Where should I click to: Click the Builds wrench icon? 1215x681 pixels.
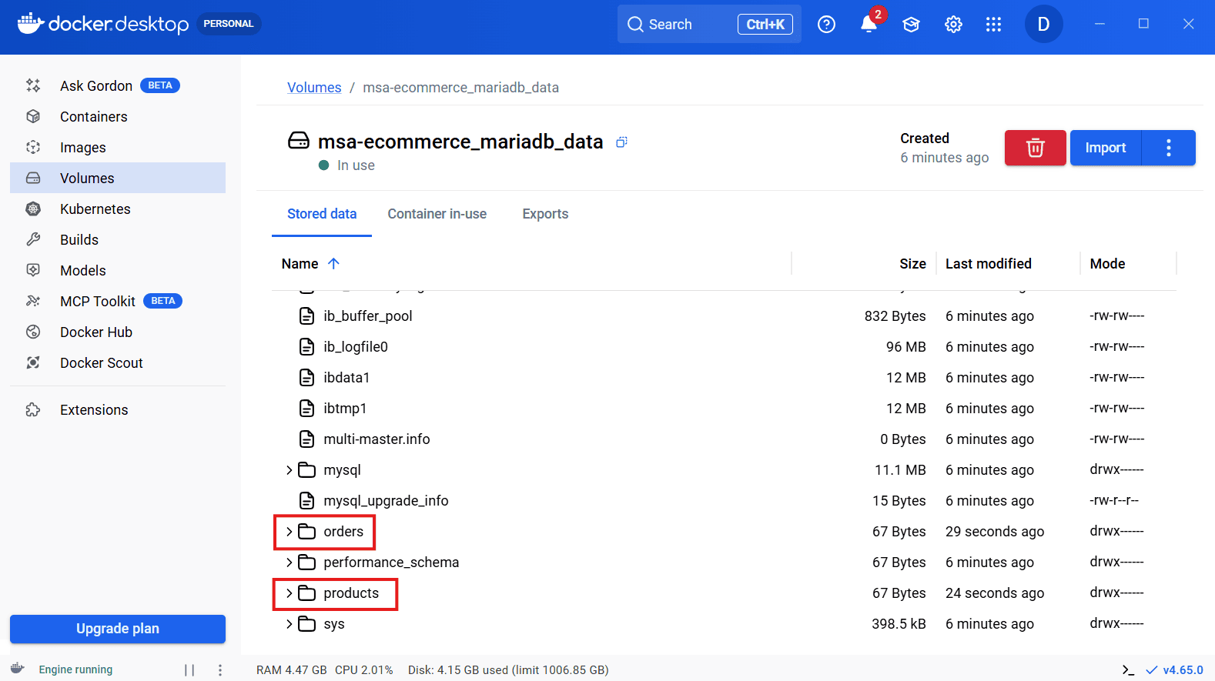[x=33, y=239]
